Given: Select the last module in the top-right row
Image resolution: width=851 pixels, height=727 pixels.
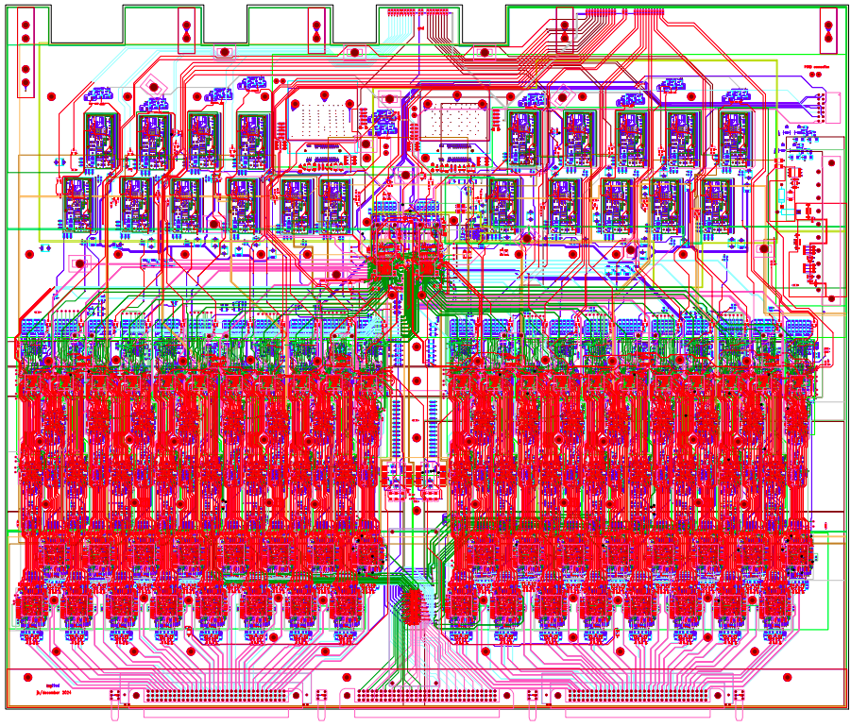Looking at the screenshot, I should tap(734, 137).
